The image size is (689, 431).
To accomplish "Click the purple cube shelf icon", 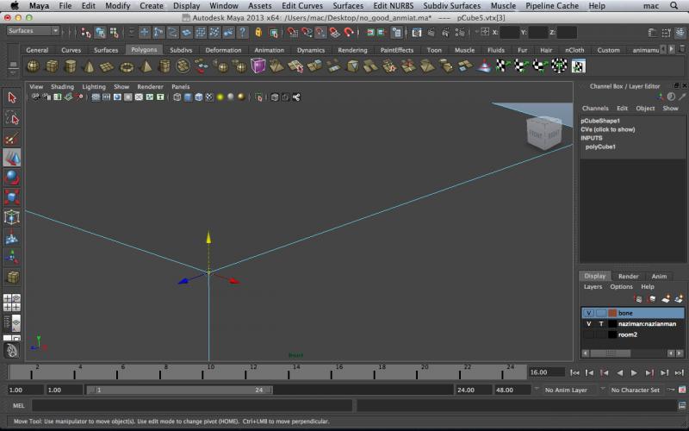I will [x=258, y=66].
